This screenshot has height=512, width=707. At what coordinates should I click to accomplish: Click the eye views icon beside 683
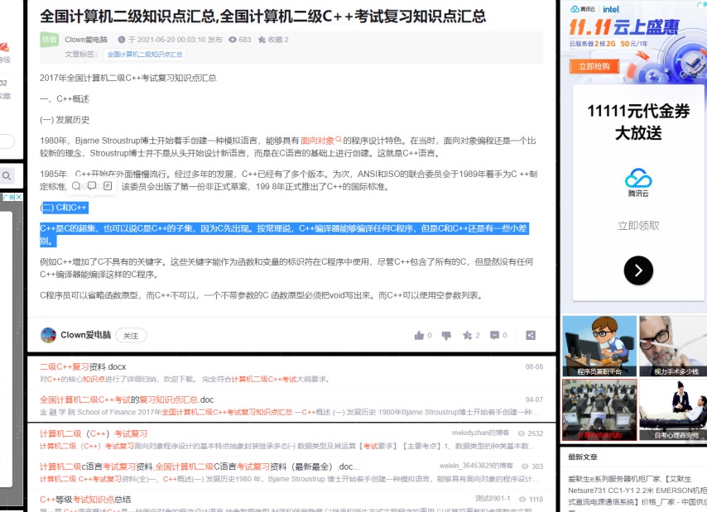[x=233, y=40]
